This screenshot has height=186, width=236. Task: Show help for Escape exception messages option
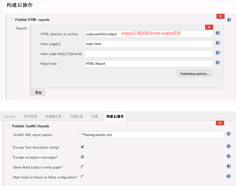229,156
